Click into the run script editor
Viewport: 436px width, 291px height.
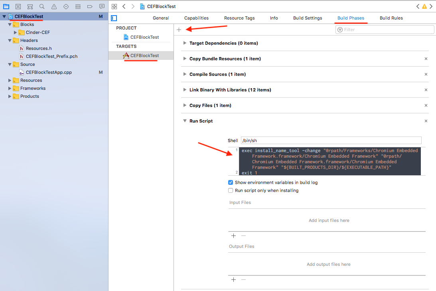point(330,161)
